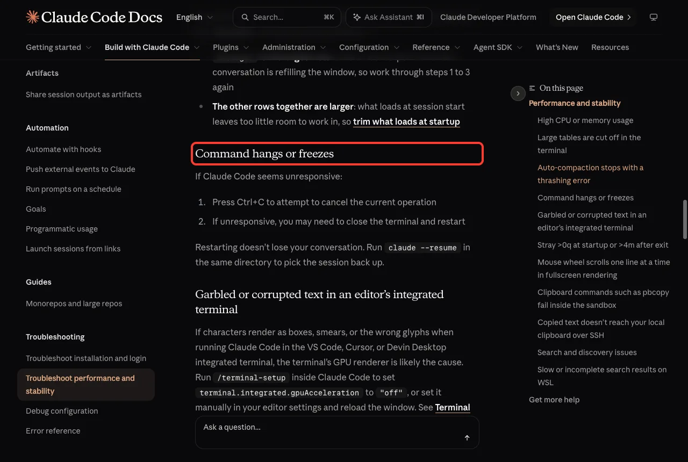Click the Open Claude Code button
688x462 pixels.
(593, 17)
